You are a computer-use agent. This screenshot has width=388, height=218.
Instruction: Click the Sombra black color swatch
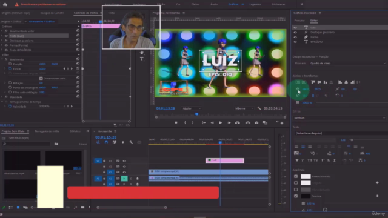point(306,196)
